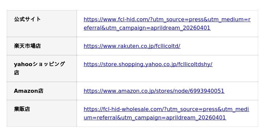This screenshot has width=271, height=137.
Task: Click the yahooショッピング label text
Action: pos(39,64)
